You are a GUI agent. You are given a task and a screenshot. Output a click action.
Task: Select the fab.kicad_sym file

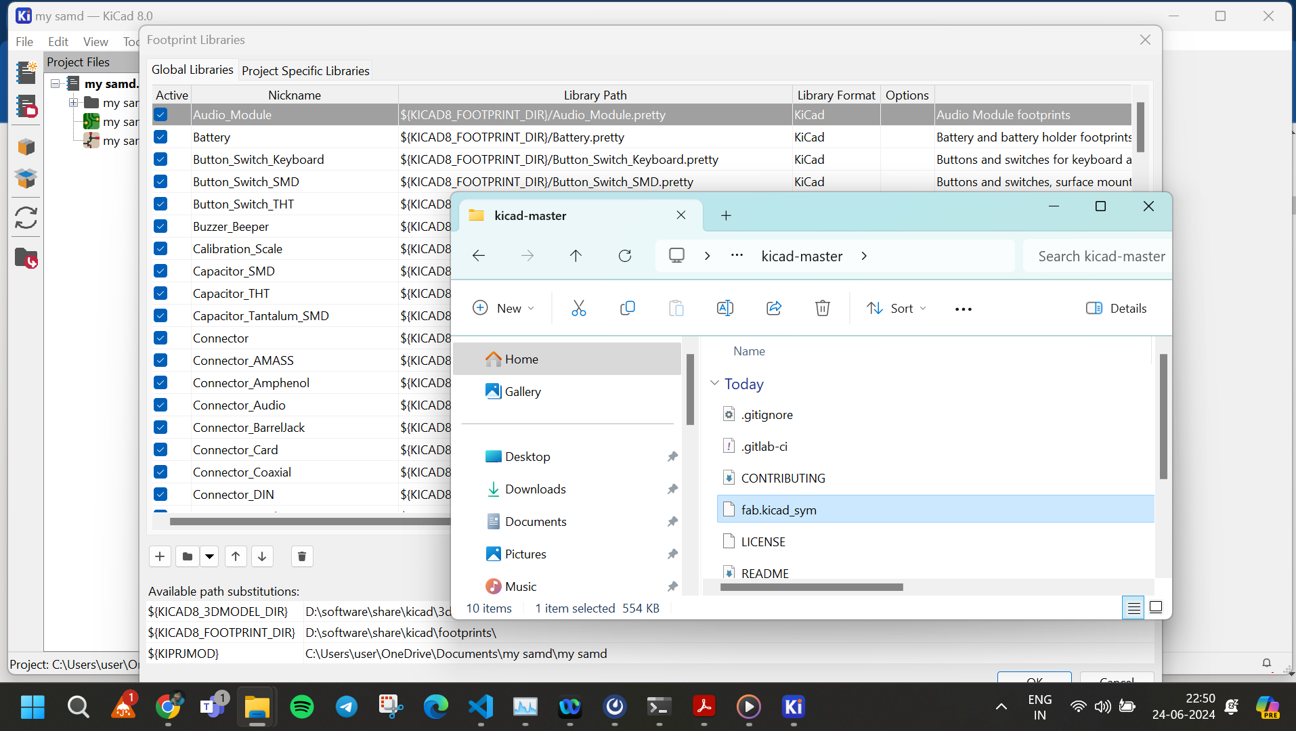pyautogui.click(x=936, y=509)
